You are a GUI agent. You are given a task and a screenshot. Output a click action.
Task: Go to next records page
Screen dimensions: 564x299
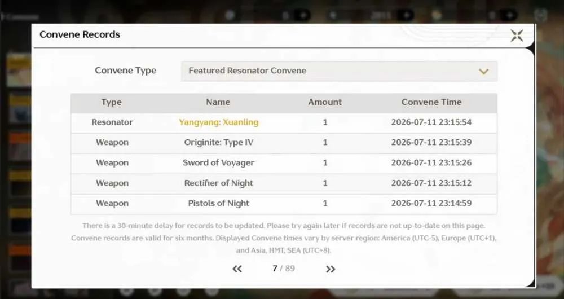click(330, 269)
